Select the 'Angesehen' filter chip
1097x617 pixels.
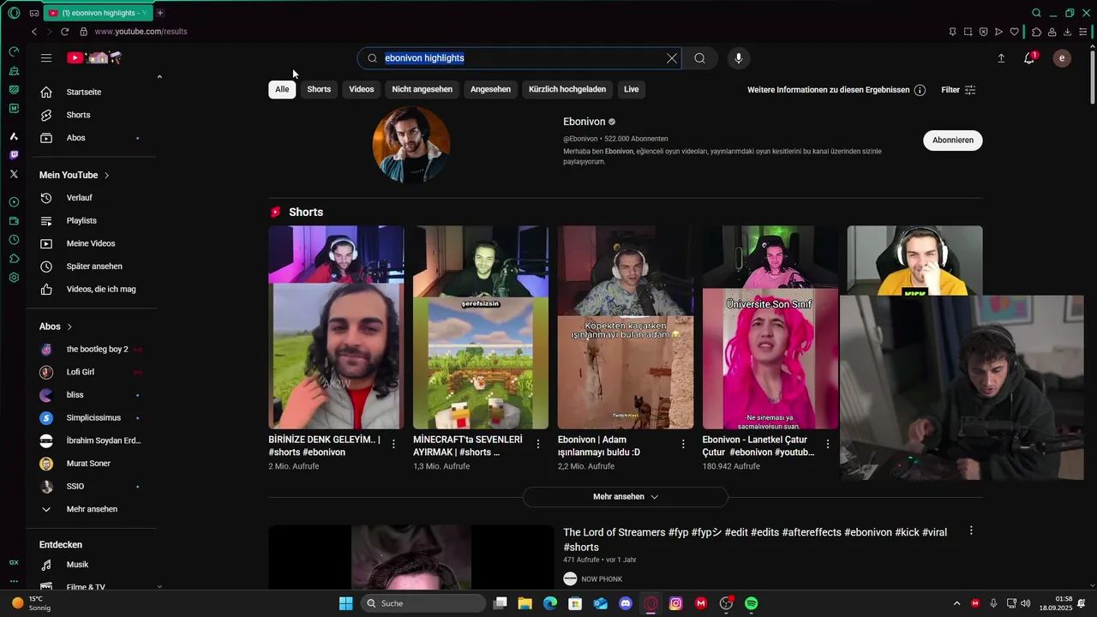click(490, 89)
